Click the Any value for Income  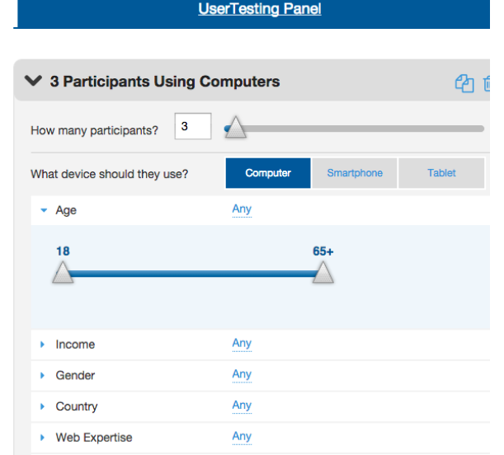(x=242, y=344)
